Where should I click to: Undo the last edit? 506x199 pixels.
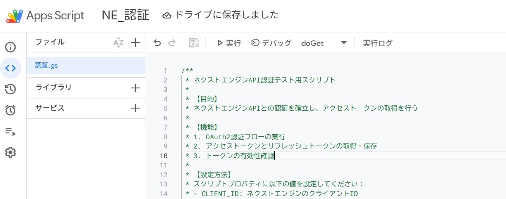tap(157, 43)
